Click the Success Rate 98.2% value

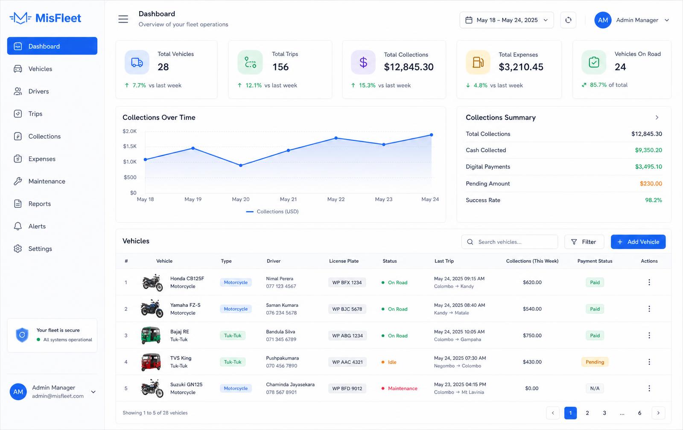click(x=654, y=200)
